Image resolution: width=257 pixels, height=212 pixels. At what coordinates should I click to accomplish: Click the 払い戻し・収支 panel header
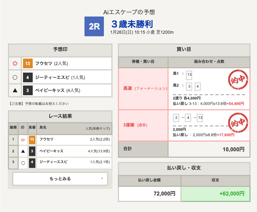184,168
